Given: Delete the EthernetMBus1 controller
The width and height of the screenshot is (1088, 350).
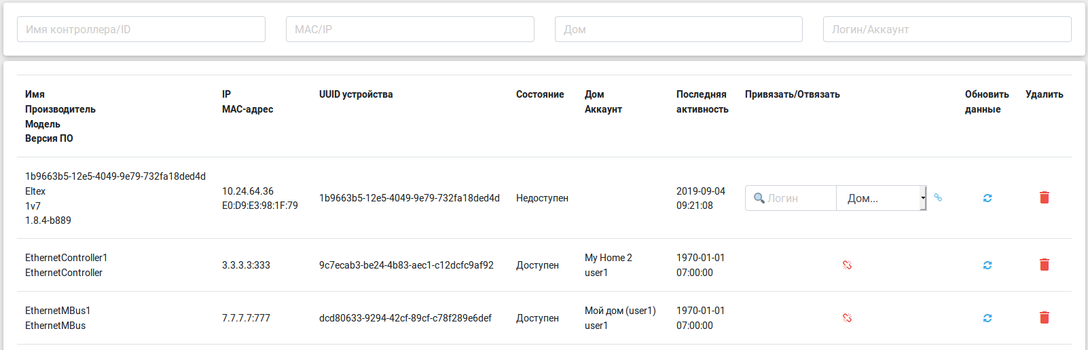Looking at the screenshot, I should [x=1045, y=317].
